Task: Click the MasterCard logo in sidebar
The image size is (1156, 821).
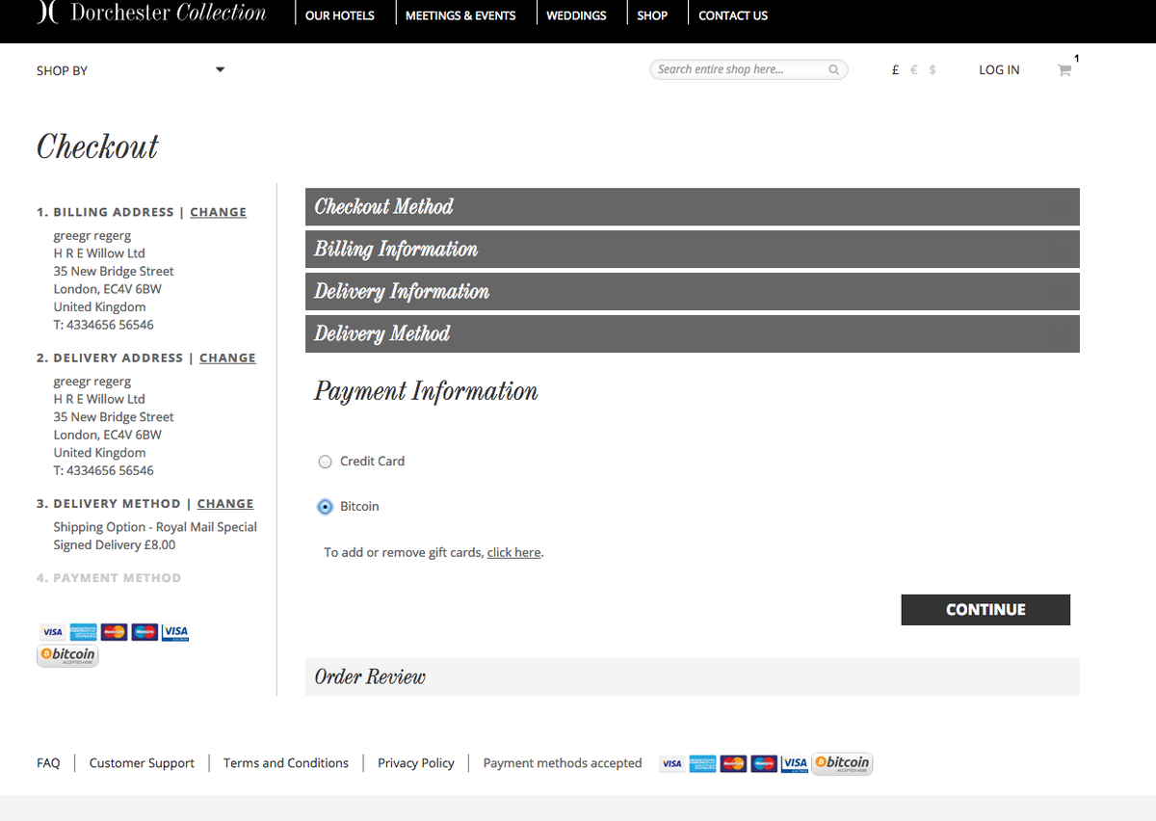Action: (114, 632)
